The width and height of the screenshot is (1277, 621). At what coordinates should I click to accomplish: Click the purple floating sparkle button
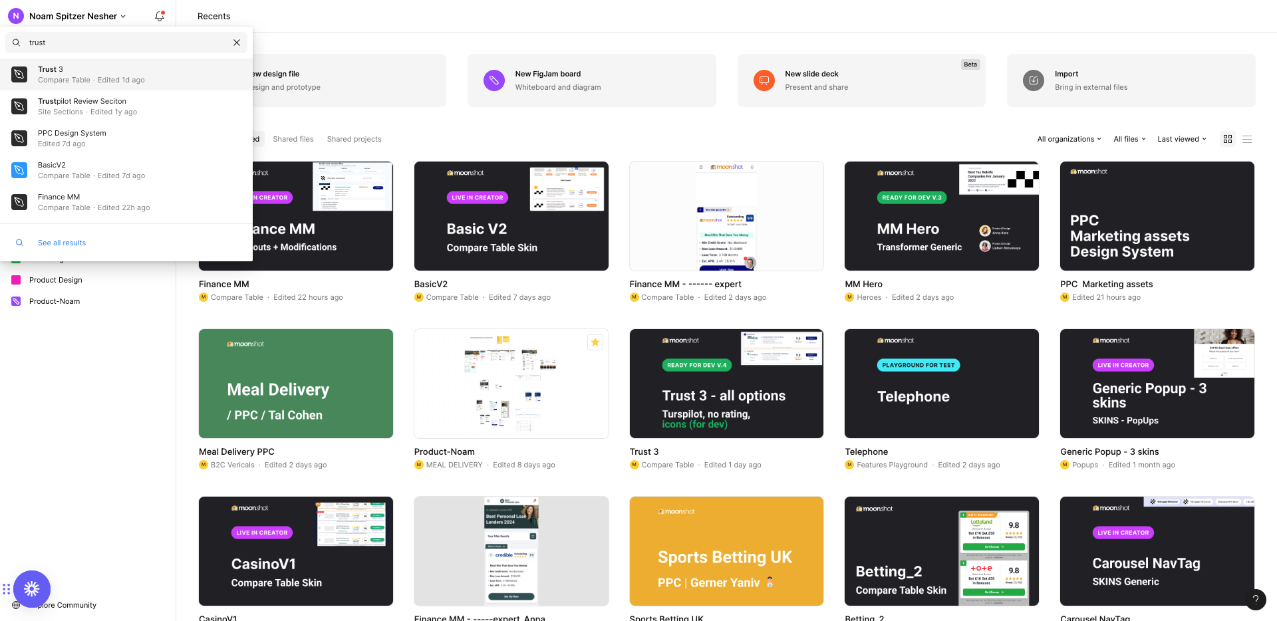point(32,589)
